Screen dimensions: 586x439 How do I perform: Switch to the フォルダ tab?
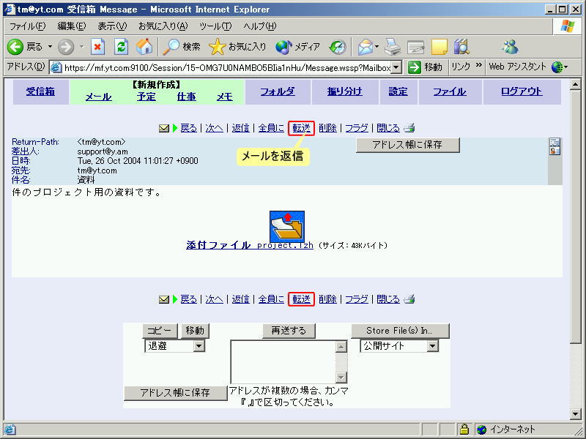click(x=277, y=91)
